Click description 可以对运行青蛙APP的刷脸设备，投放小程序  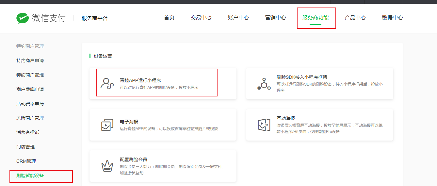159,88
